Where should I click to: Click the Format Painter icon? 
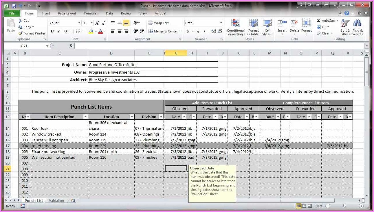point(21,33)
